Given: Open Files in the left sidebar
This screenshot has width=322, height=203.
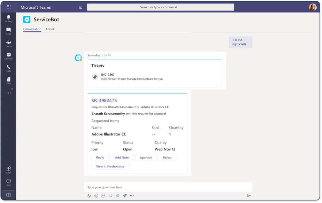Looking at the screenshot, I should [8, 81].
